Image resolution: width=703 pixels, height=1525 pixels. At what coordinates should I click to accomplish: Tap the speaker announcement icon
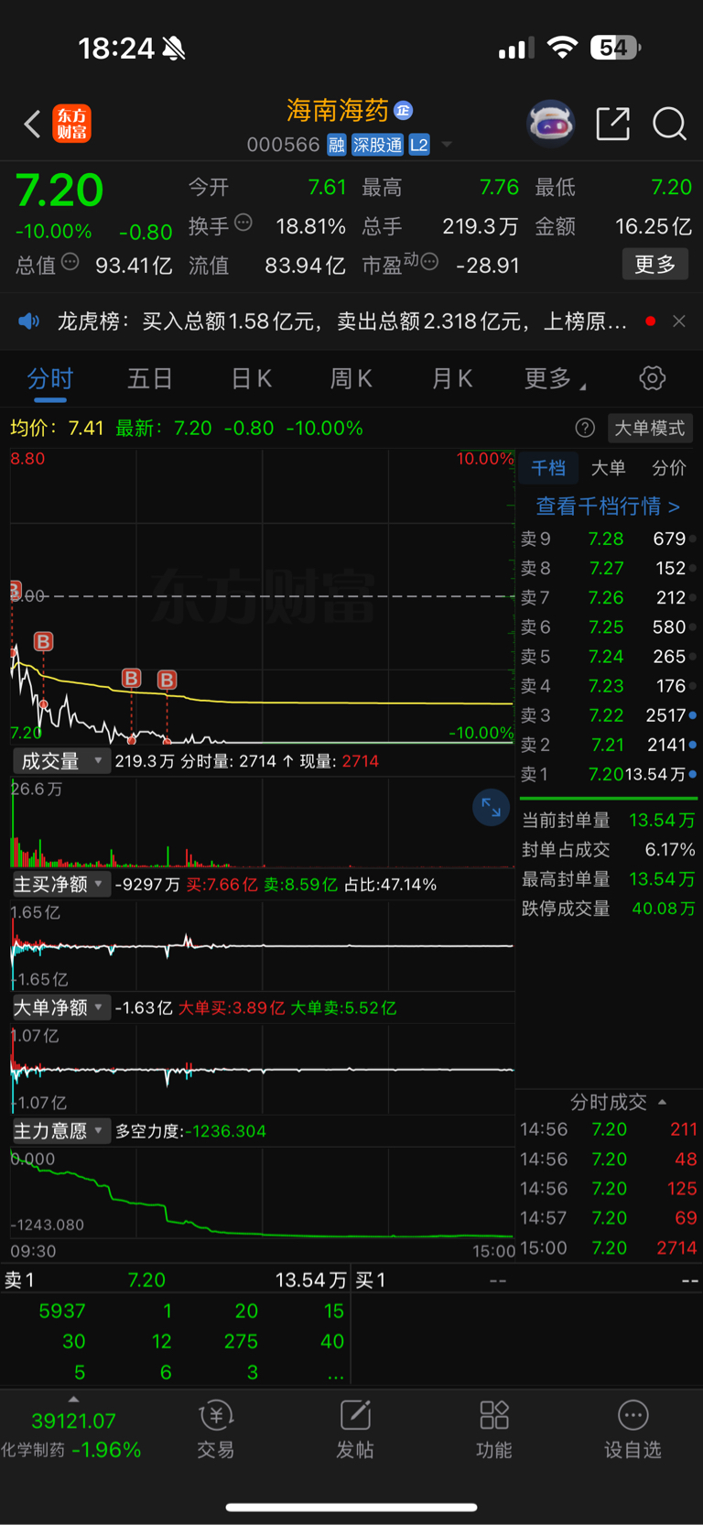[29, 321]
